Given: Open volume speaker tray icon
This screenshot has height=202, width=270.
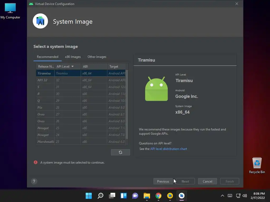Looking at the screenshot, I should click(x=245, y=196).
